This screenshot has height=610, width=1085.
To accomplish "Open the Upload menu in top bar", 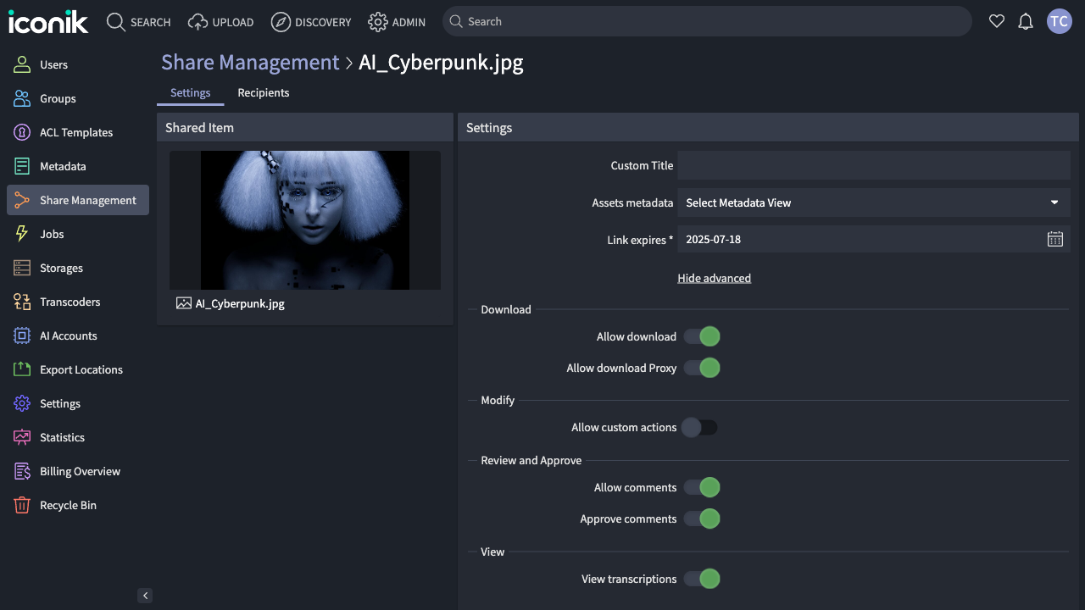I will (x=221, y=22).
